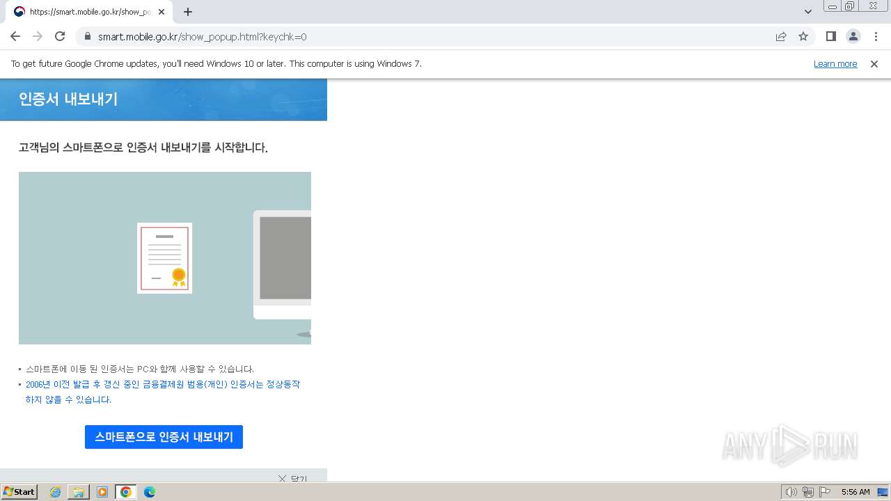Screen dimensions: 891x501
Task: Click the 5:56 AM system clock
Action: [x=855, y=492]
